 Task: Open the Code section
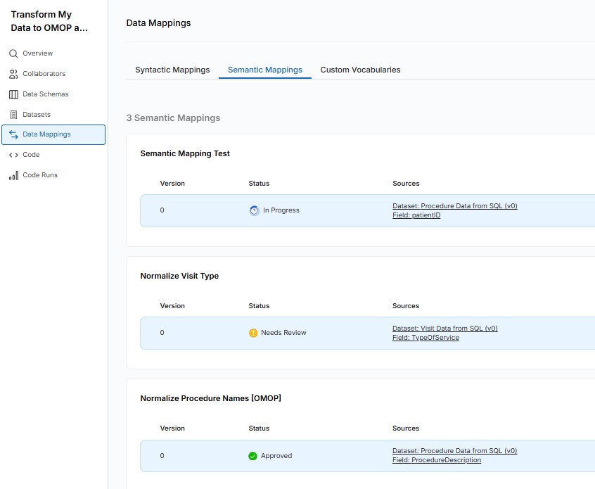[x=31, y=155]
